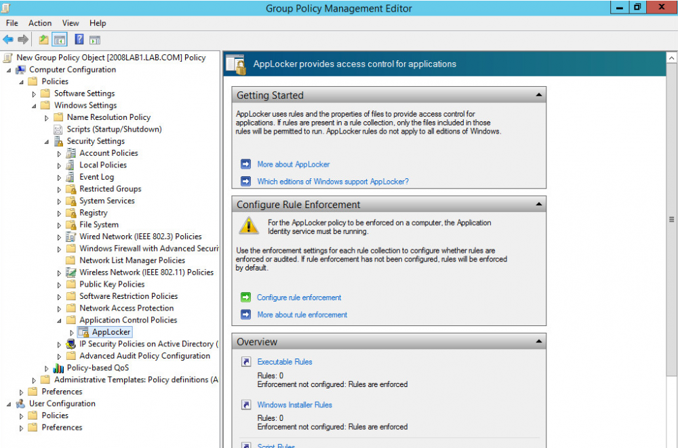
Task: Click the Event Log icon
Action: coord(71,177)
